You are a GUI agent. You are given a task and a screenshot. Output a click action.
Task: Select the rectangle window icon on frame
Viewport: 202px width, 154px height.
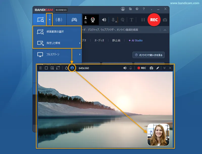[46, 68]
